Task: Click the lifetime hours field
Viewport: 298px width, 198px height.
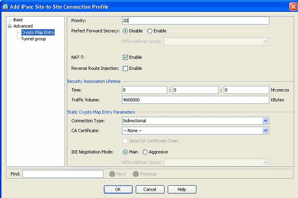Action: [x=144, y=90]
